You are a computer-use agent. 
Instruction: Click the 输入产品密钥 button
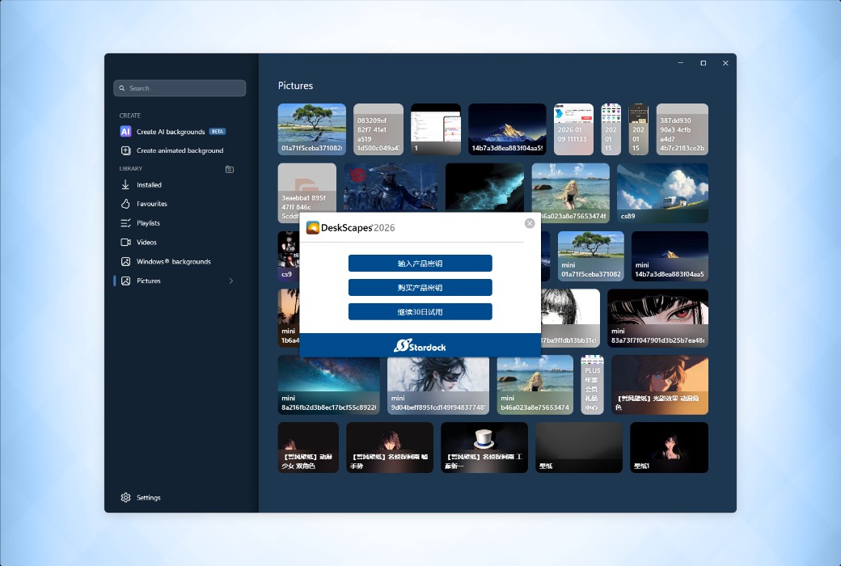420,264
